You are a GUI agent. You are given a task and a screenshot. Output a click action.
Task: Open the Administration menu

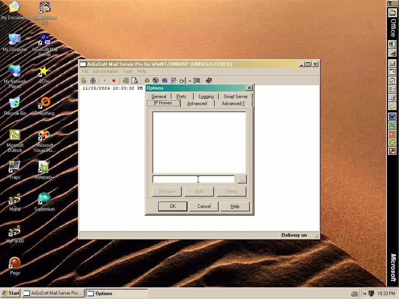(105, 71)
